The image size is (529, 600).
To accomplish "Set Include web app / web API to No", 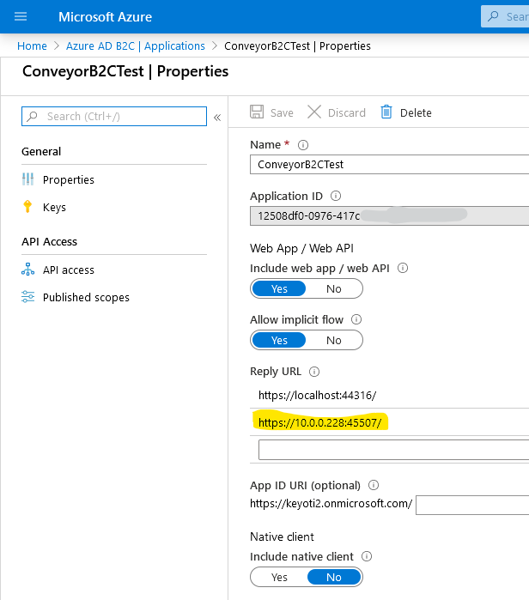I will pos(334,289).
